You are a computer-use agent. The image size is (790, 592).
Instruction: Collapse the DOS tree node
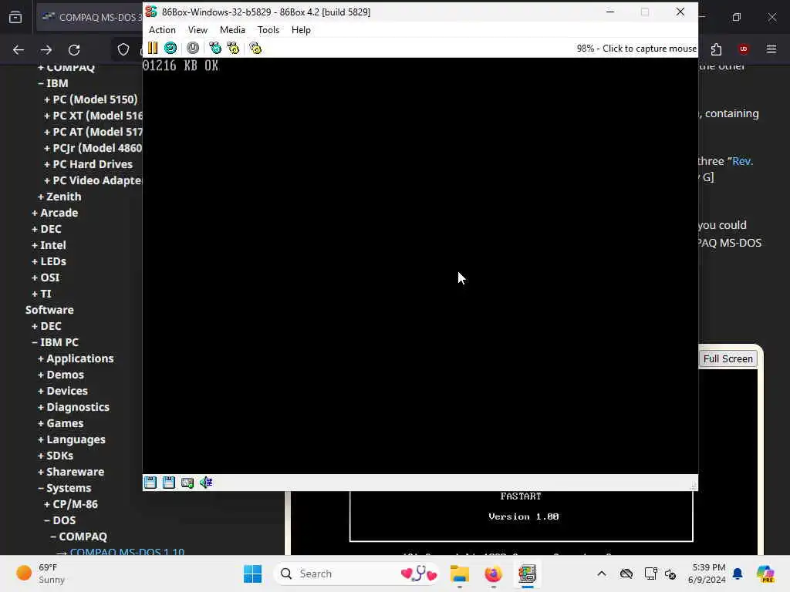point(60,520)
